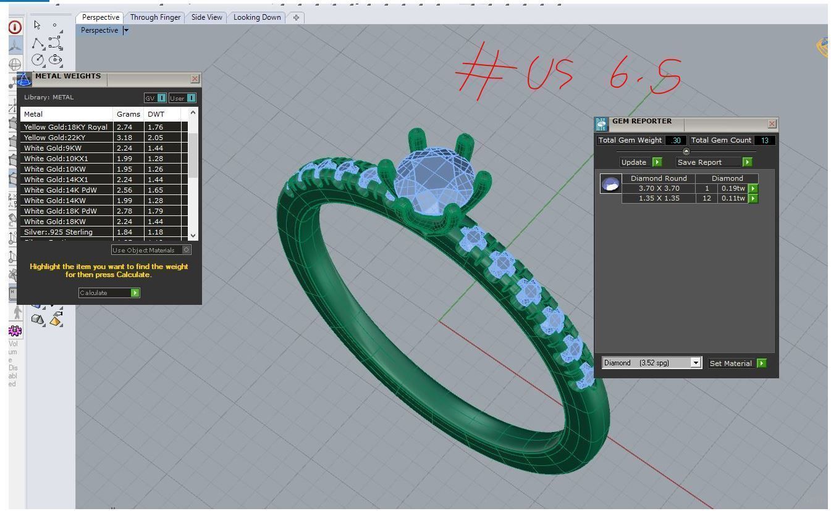Screen dimensions: 831x511
Task: Select the single point tool
Action: coord(55,25)
